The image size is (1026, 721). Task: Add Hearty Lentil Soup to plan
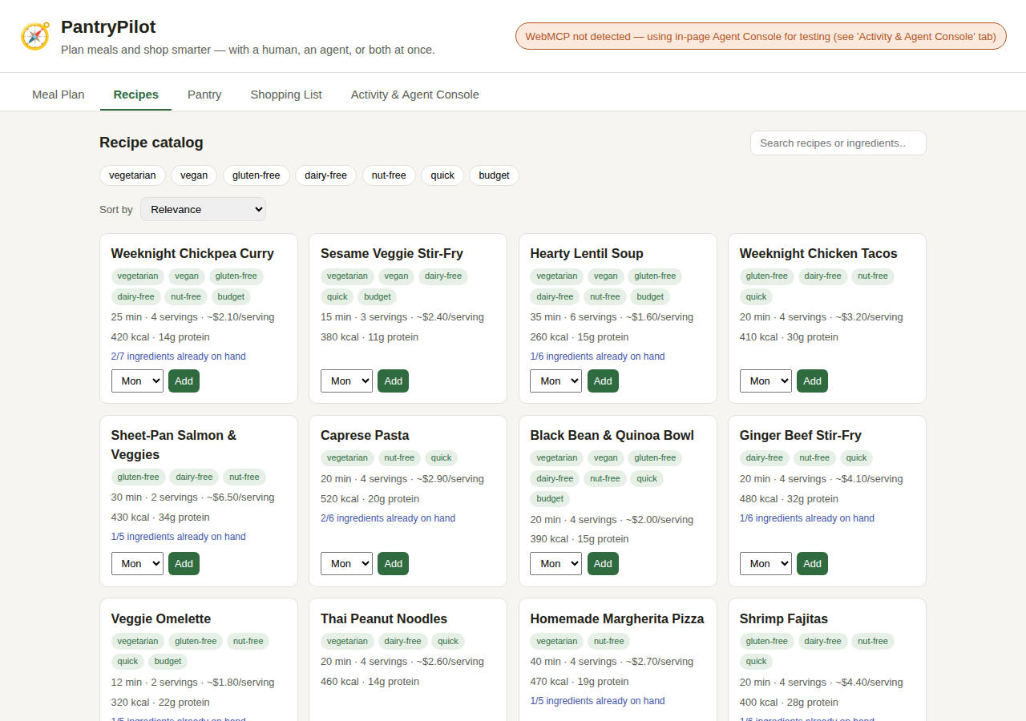click(603, 381)
